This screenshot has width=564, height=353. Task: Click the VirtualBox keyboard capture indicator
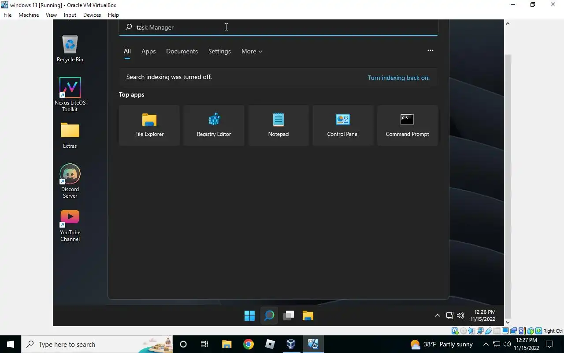tap(538, 331)
